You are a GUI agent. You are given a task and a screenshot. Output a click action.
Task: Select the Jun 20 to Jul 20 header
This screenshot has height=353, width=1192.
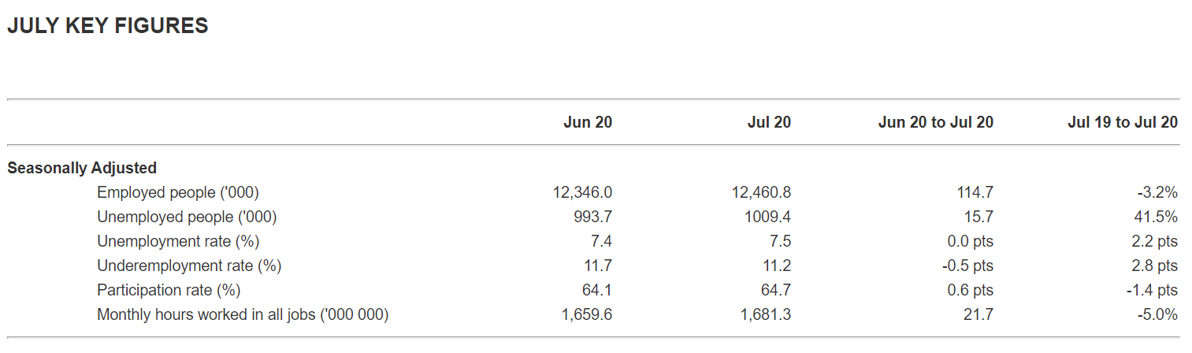pos(936,122)
